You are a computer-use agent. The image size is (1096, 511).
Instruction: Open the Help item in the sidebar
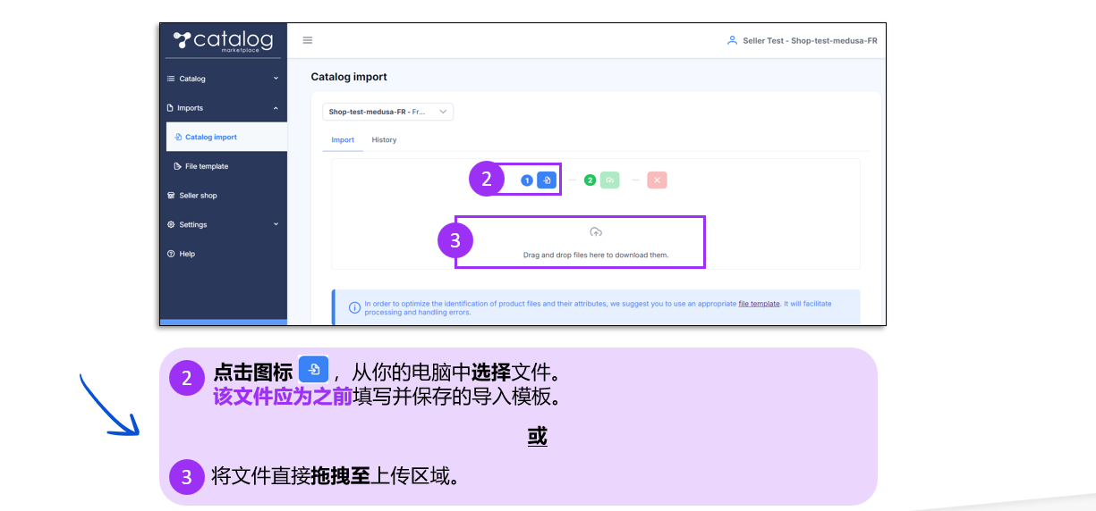(x=187, y=254)
